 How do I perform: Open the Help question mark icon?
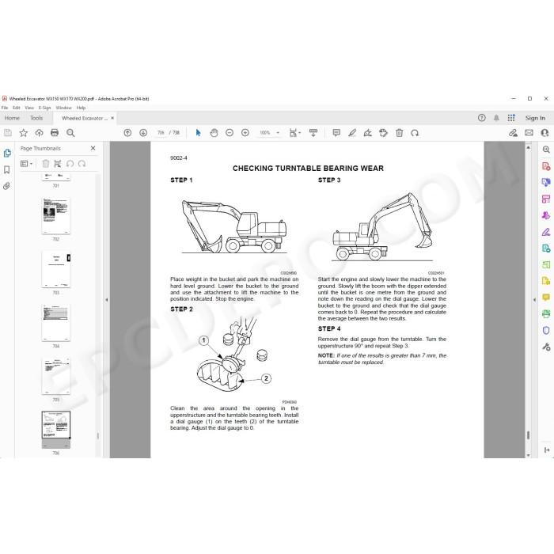[481, 118]
